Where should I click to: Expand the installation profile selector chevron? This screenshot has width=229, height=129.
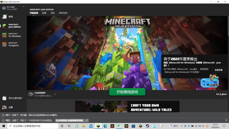point(55,94)
